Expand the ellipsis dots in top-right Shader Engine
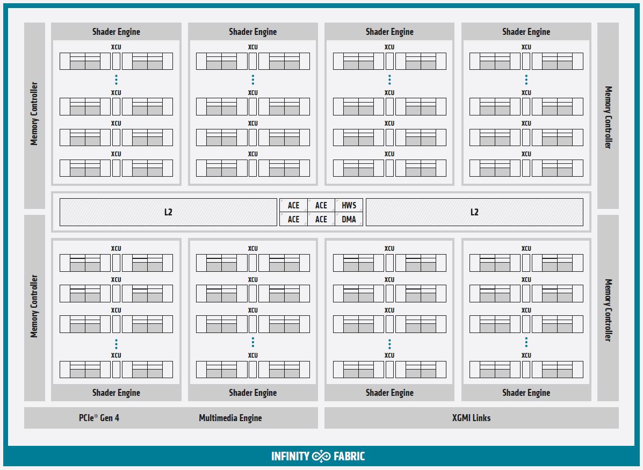Viewport: 643px width, 470px height. [526, 80]
